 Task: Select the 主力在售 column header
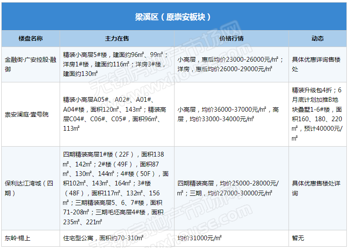pyautogui.click(x=117, y=38)
